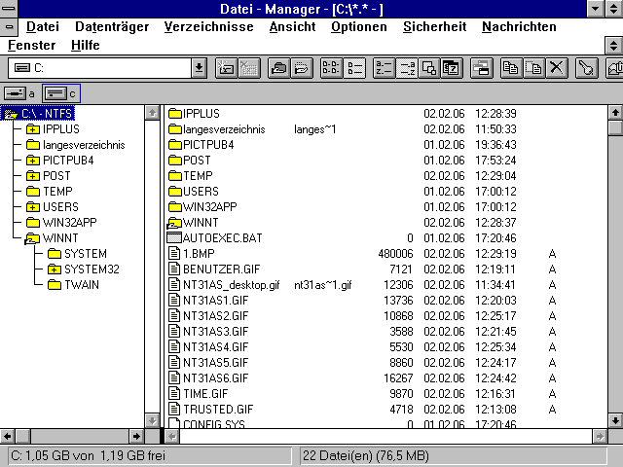Open the Optionen menu

359,26
